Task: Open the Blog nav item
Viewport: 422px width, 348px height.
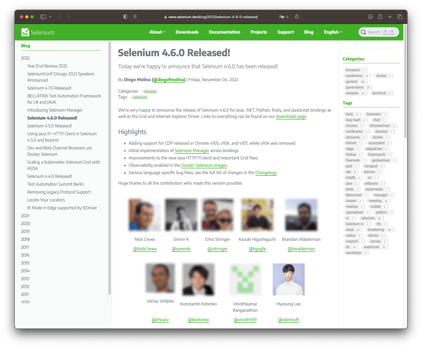Action: coord(309,32)
